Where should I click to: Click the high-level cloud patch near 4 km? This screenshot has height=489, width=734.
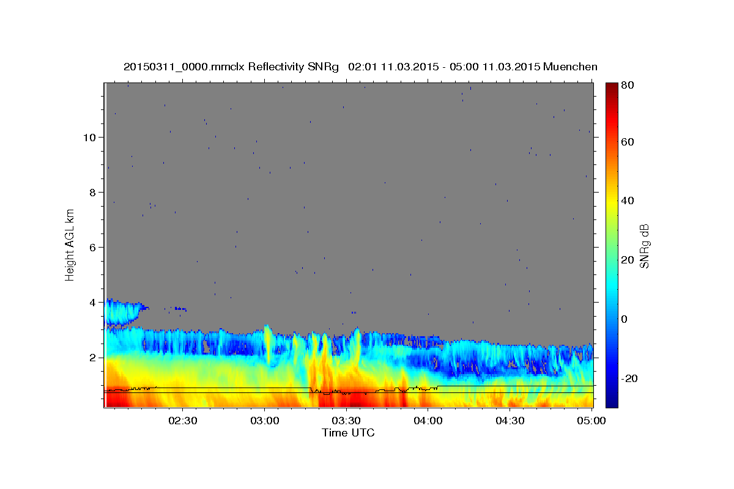click(x=125, y=312)
